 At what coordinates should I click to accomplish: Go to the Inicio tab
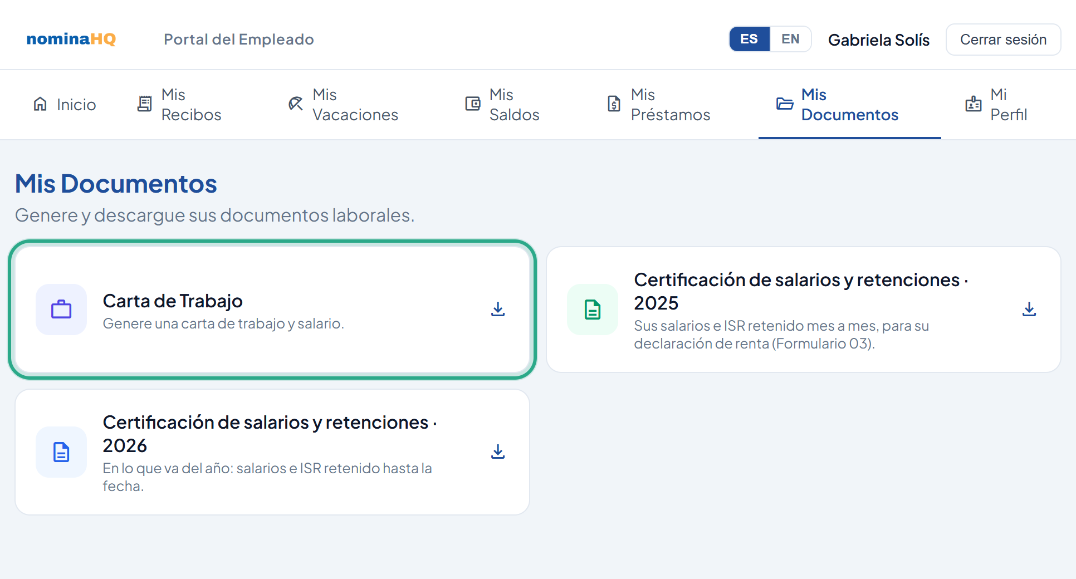pyautogui.click(x=65, y=105)
